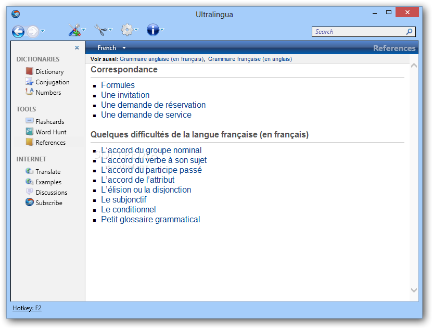This screenshot has height=329, width=433.
Task: Click the scroll up arrow
Action: coord(414,66)
